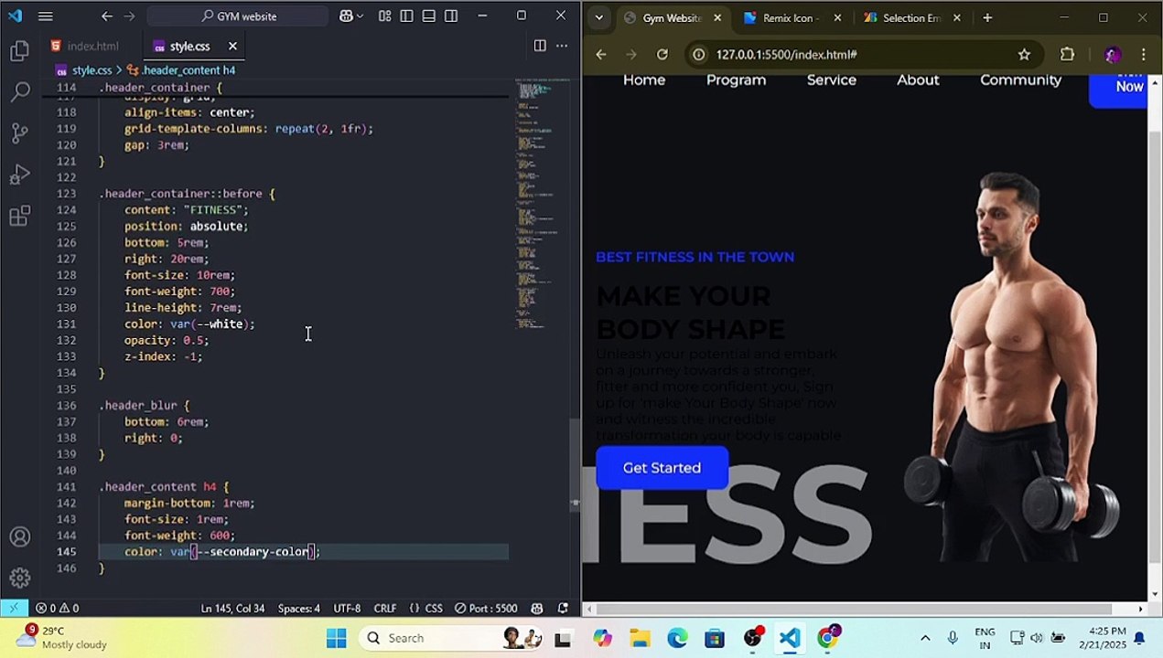The width and height of the screenshot is (1163, 658).
Task: Close the Remix Icon browser tab
Action: [837, 17]
